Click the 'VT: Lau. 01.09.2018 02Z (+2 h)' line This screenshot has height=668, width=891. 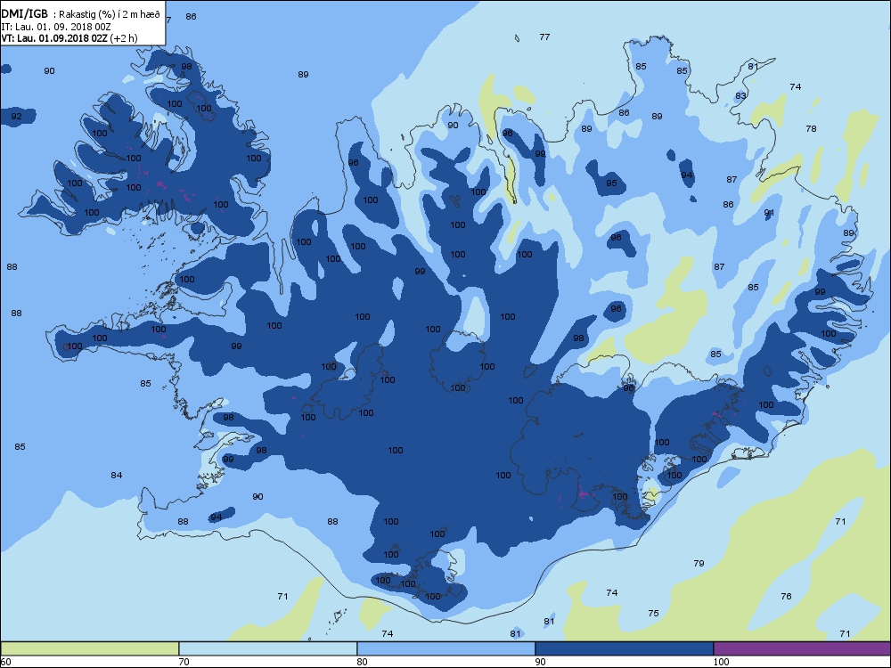click(69, 38)
